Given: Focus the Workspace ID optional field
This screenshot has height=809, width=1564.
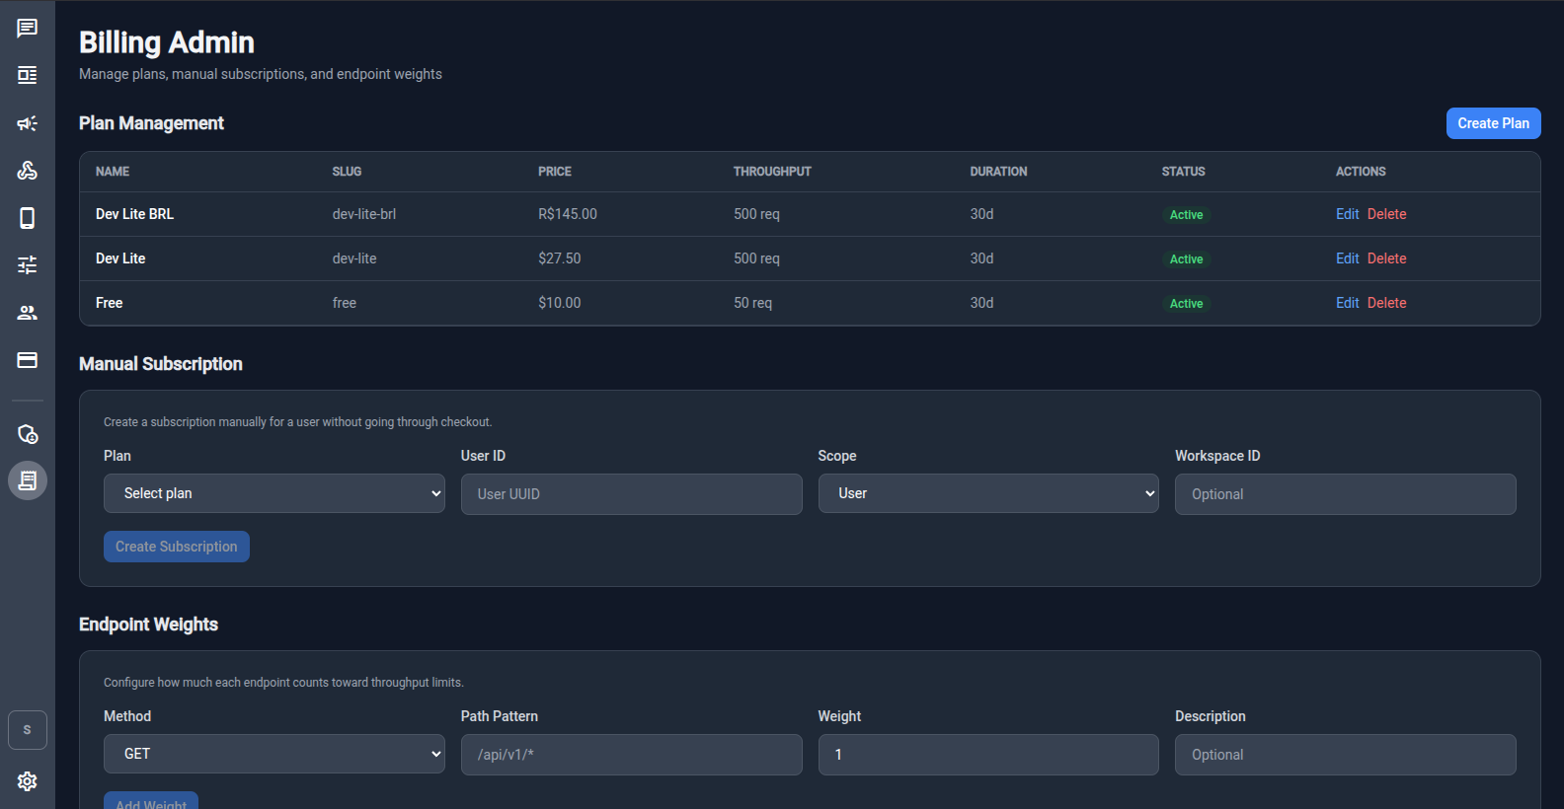Looking at the screenshot, I should tap(1346, 494).
